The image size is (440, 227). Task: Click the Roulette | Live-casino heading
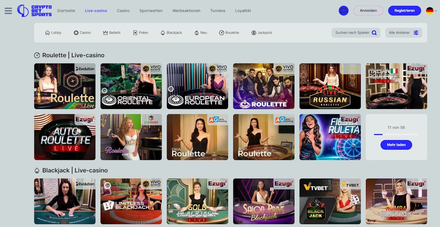coord(73,55)
